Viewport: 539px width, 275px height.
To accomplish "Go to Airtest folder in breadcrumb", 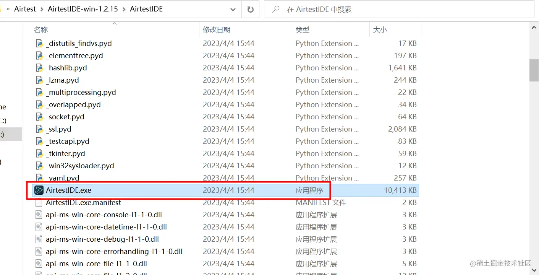I will coord(25,9).
